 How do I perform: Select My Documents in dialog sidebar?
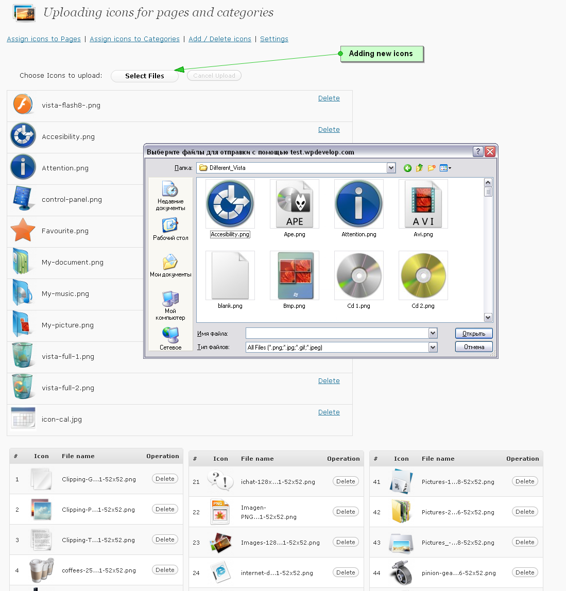click(x=170, y=266)
